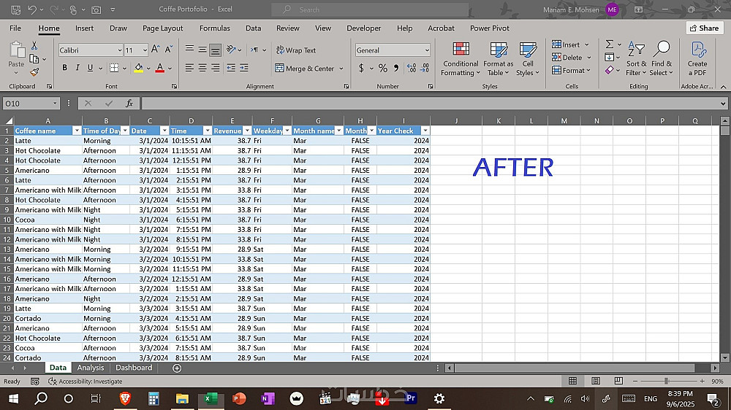The width and height of the screenshot is (731, 410).
Task: Apply red font color
Action: pos(160,68)
